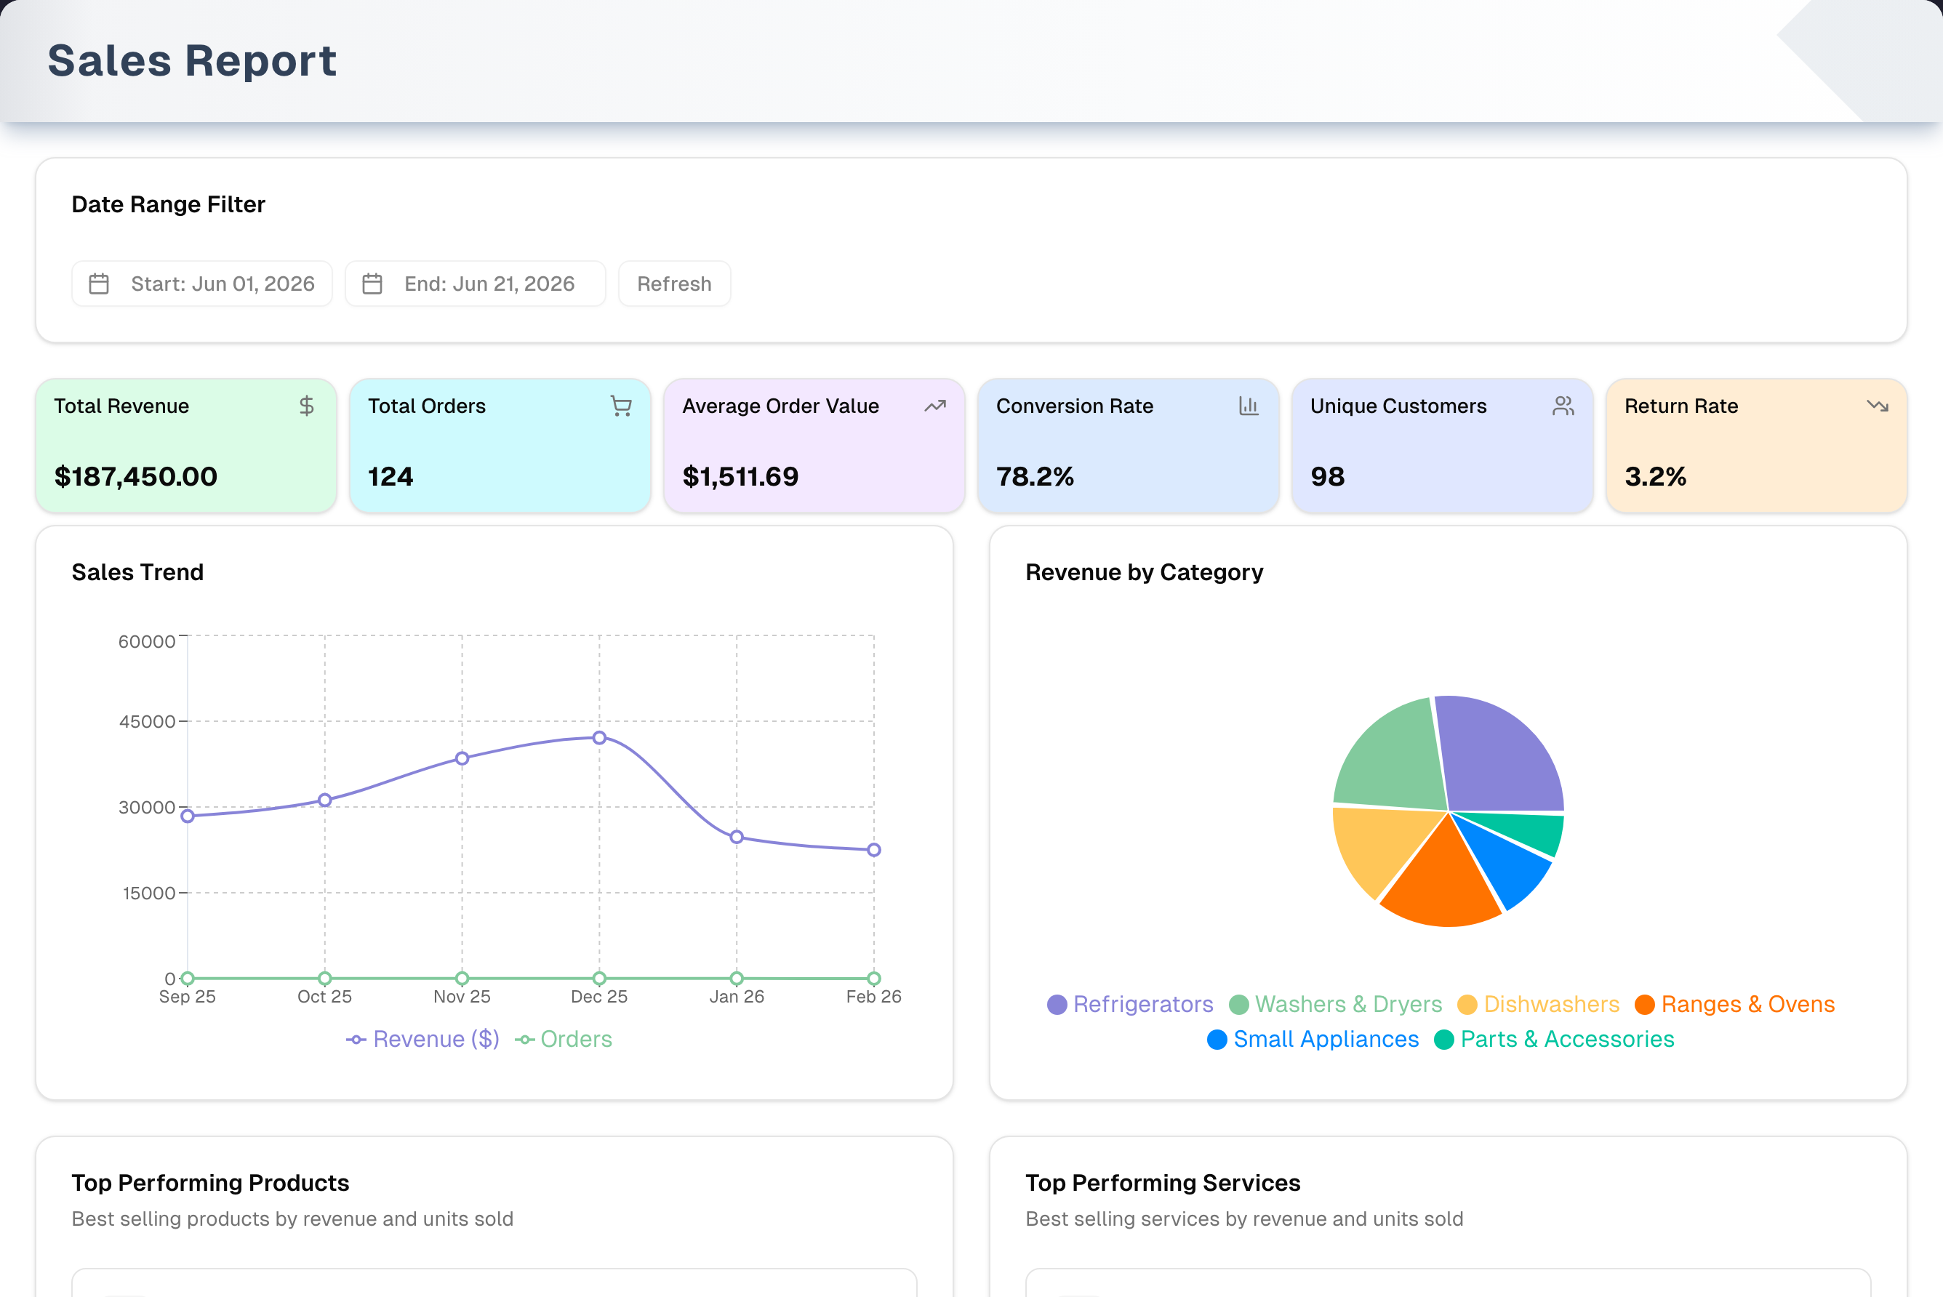Click the shopping cart icon on Total Orders
The height and width of the screenshot is (1297, 1943).
(x=621, y=406)
